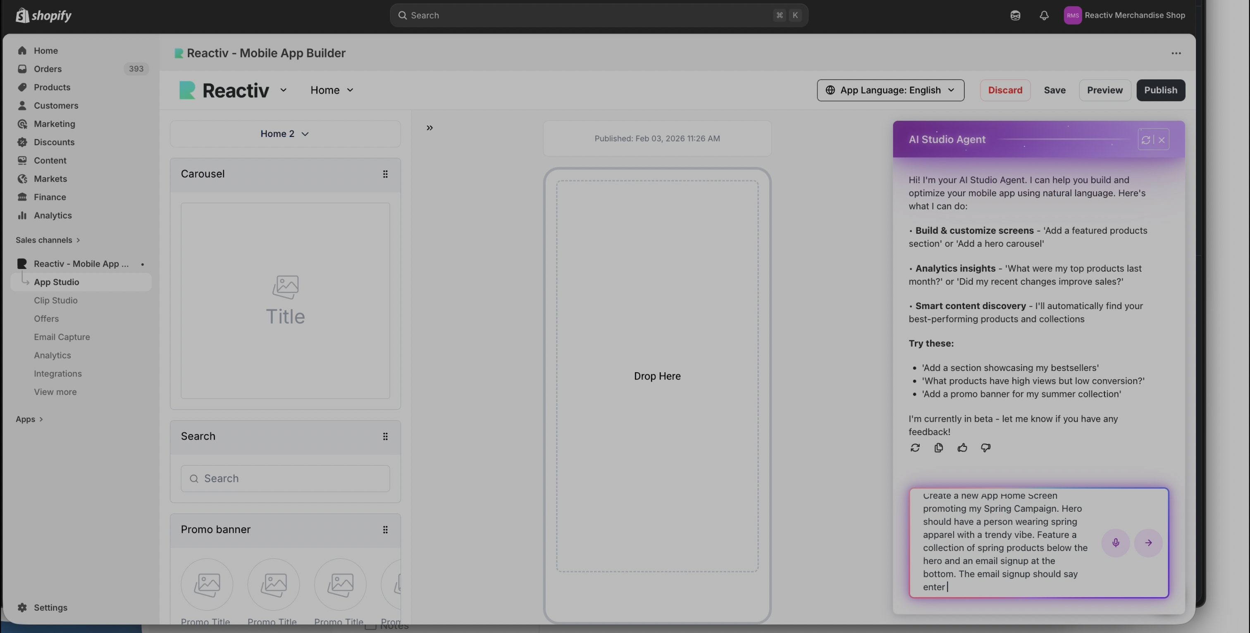
Task: Click the Marketing target icon
Action: click(22, 124)
